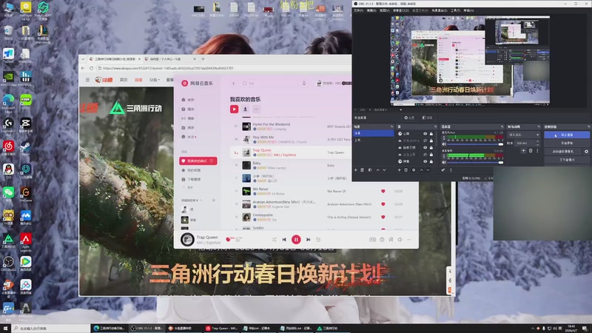Move scene up in OBS Scenes panel
This screenshot has height=333, width=592.
pos(378,170)
